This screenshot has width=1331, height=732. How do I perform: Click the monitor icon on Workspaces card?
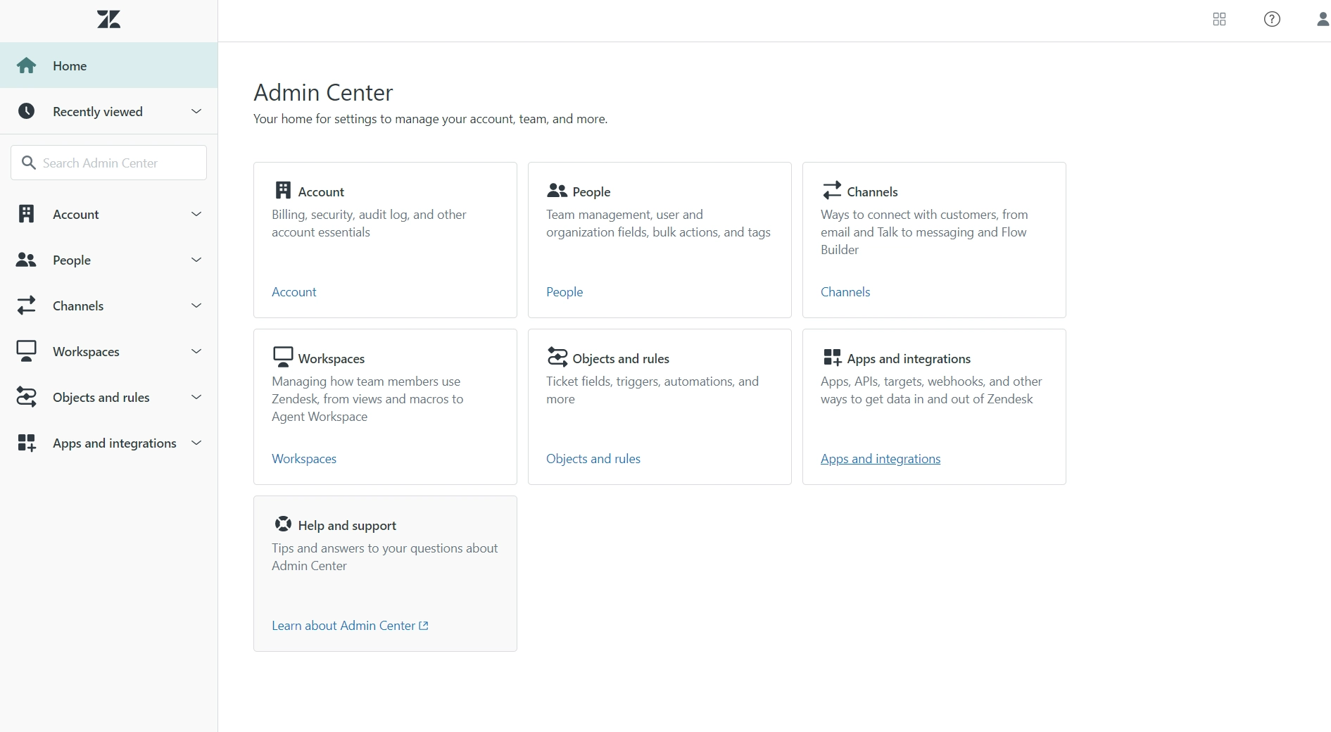[283, 357]
